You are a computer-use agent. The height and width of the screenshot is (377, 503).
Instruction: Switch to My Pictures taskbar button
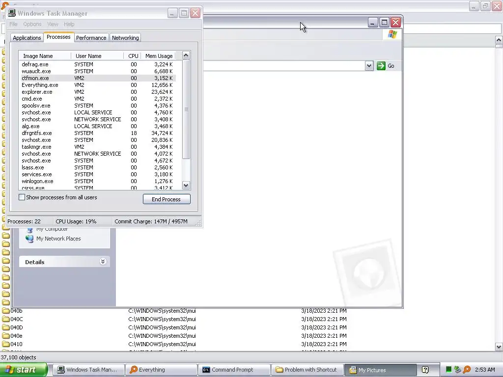pos(380,370)
